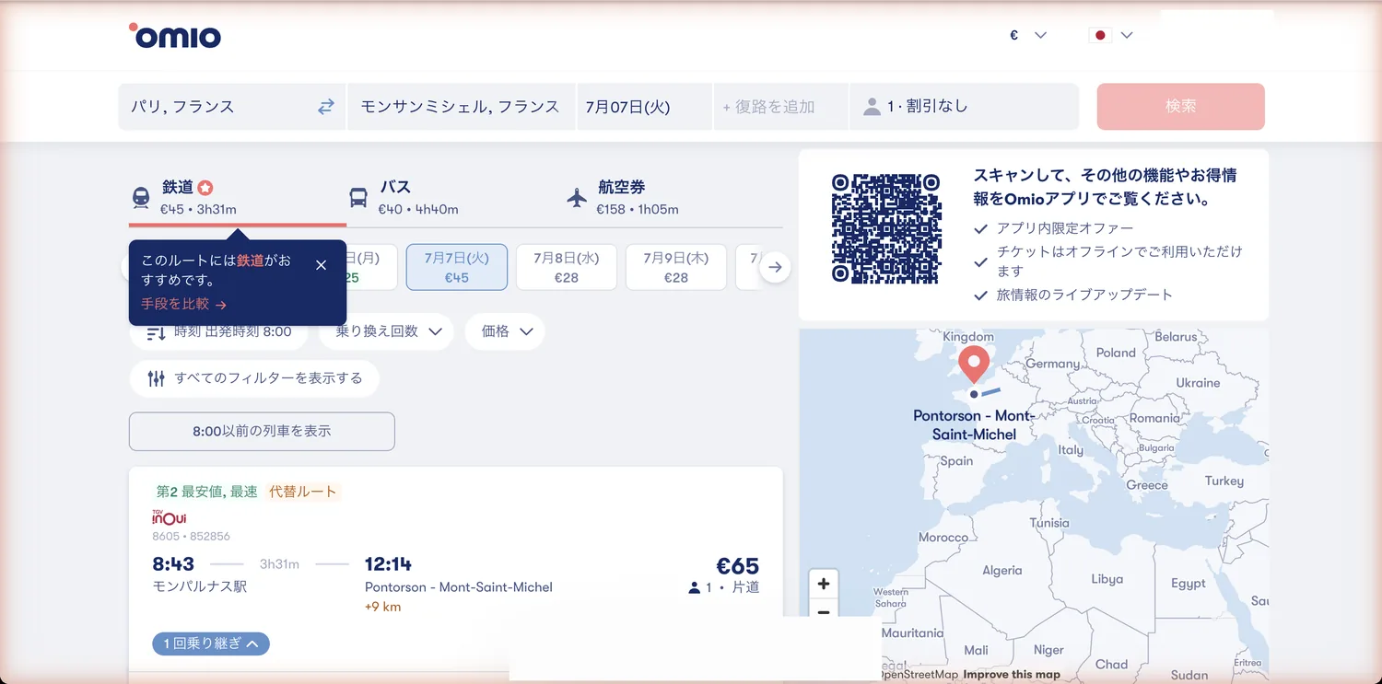Image resolution: width=1382 pixels, height=684 pixels.
Task: Click the +9 km distance note
Action: [x=382, y=607]
